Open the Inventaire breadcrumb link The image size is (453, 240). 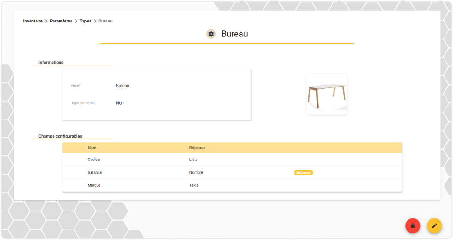point(33,21)
